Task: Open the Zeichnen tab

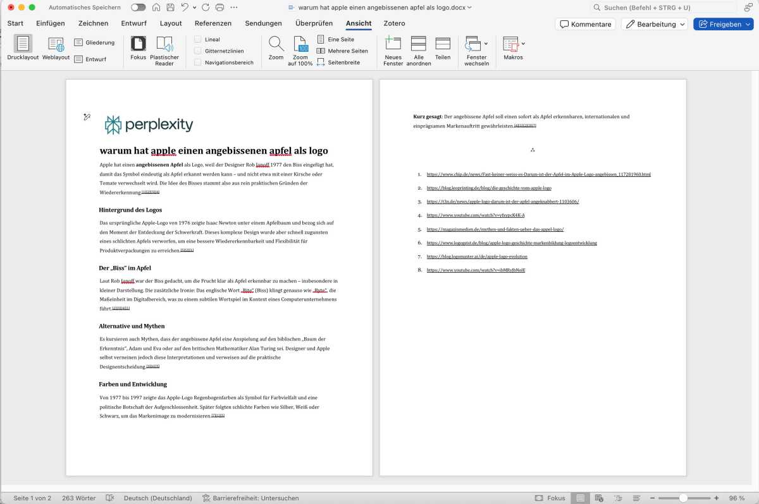Action: click(x=93, y=23)
